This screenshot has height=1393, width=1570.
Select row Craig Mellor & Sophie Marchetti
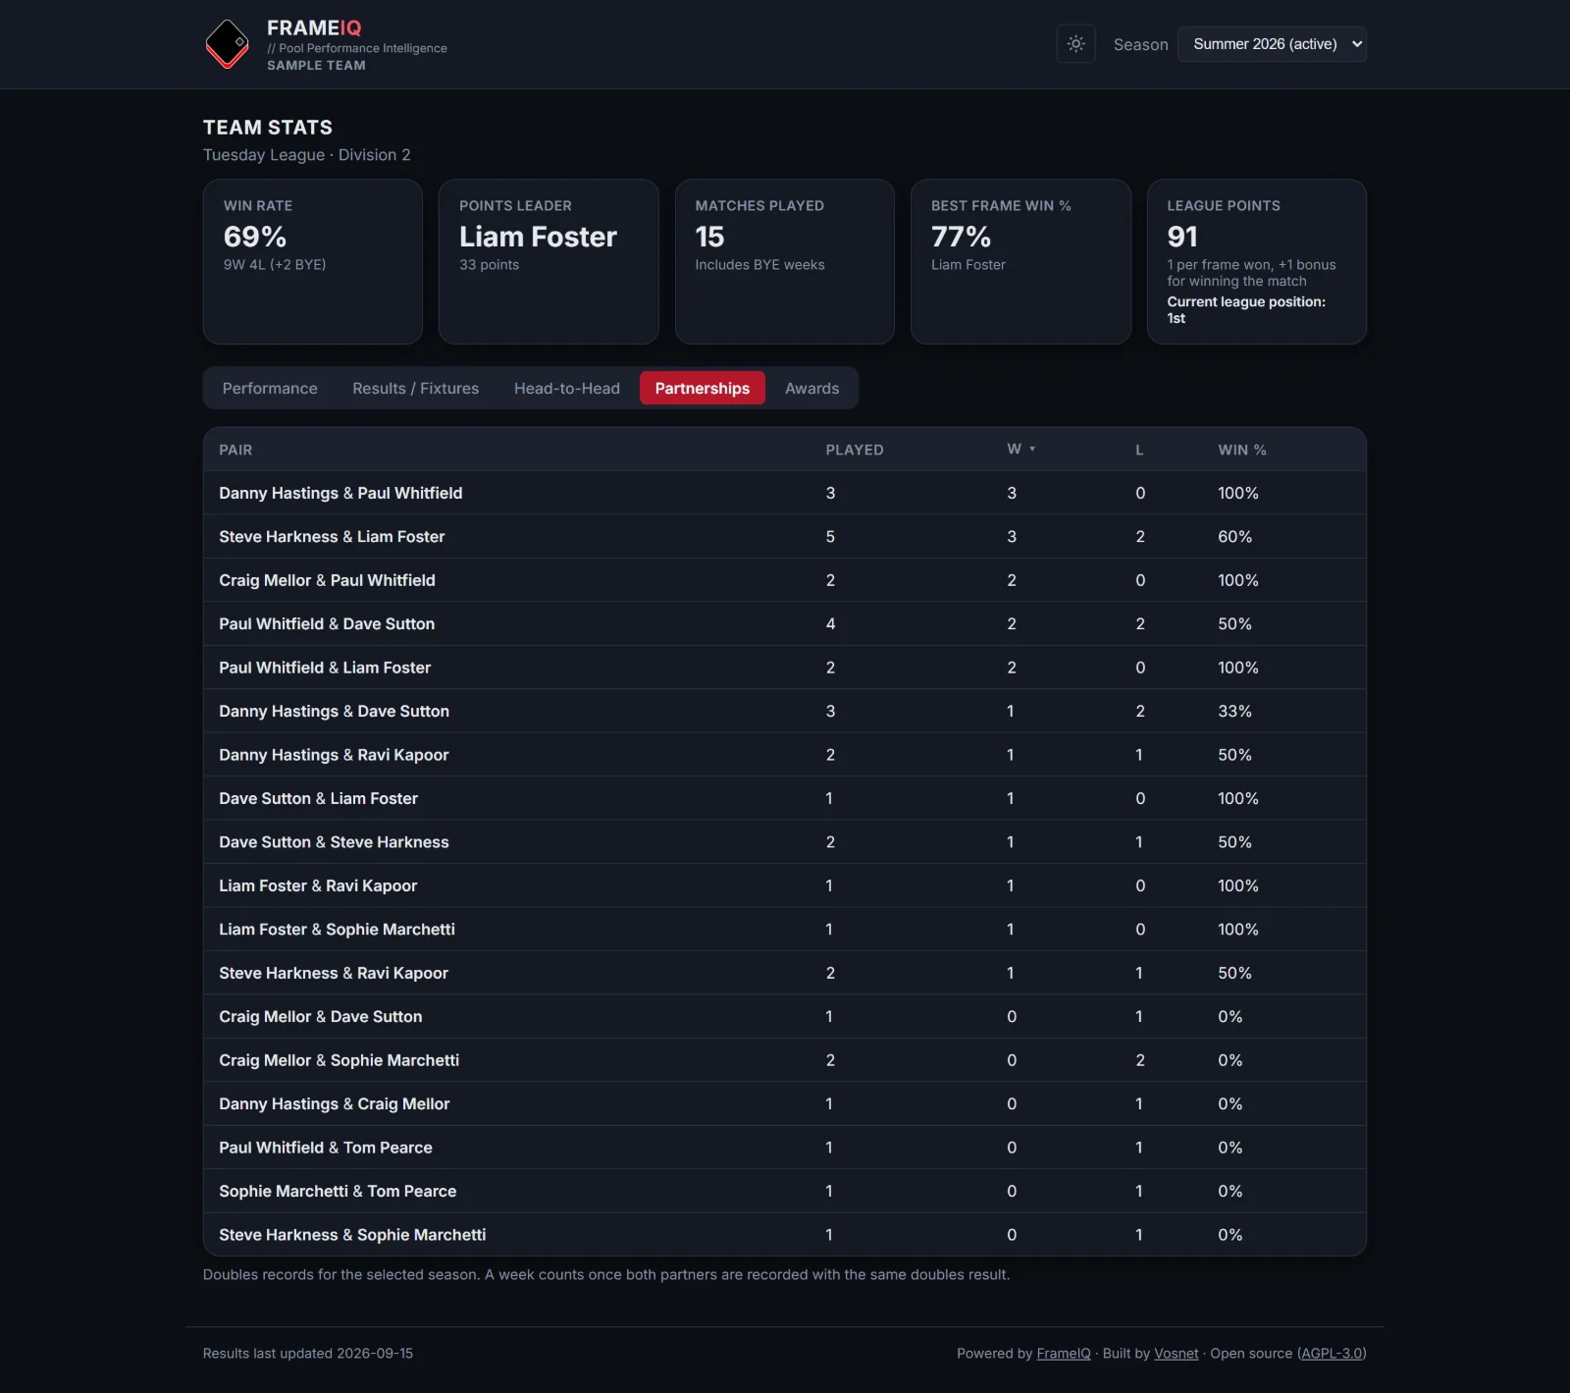[784, 1060]
